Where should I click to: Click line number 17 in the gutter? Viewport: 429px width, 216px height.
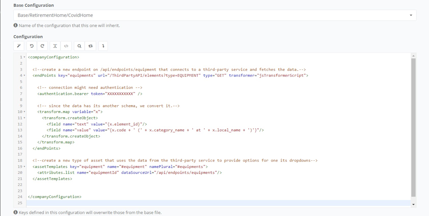(x=20, y=154)
